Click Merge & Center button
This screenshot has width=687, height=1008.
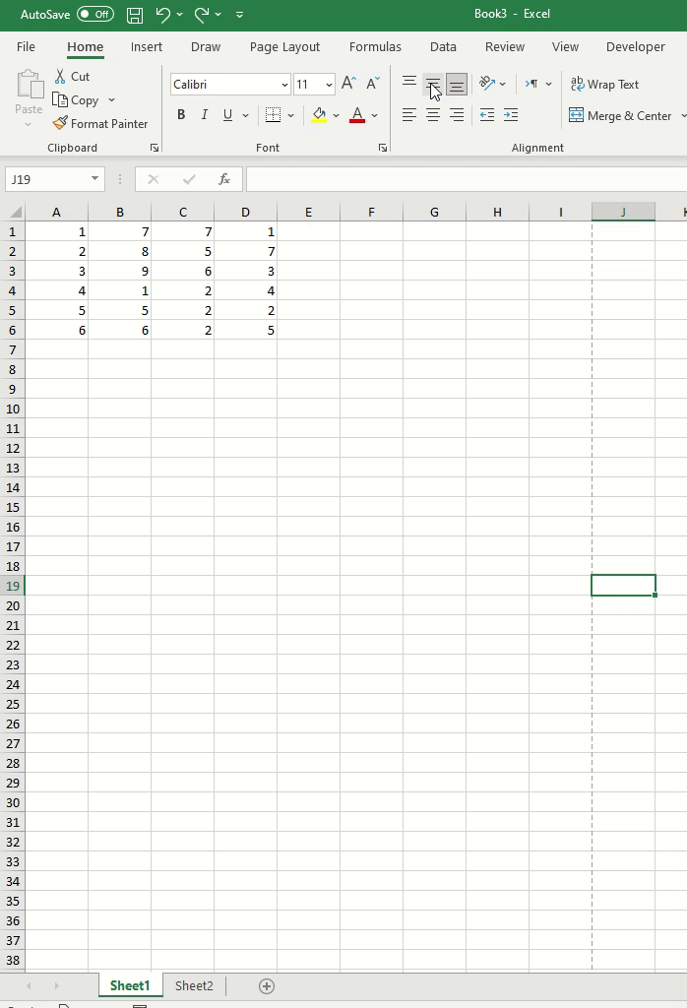click(620, 116)
